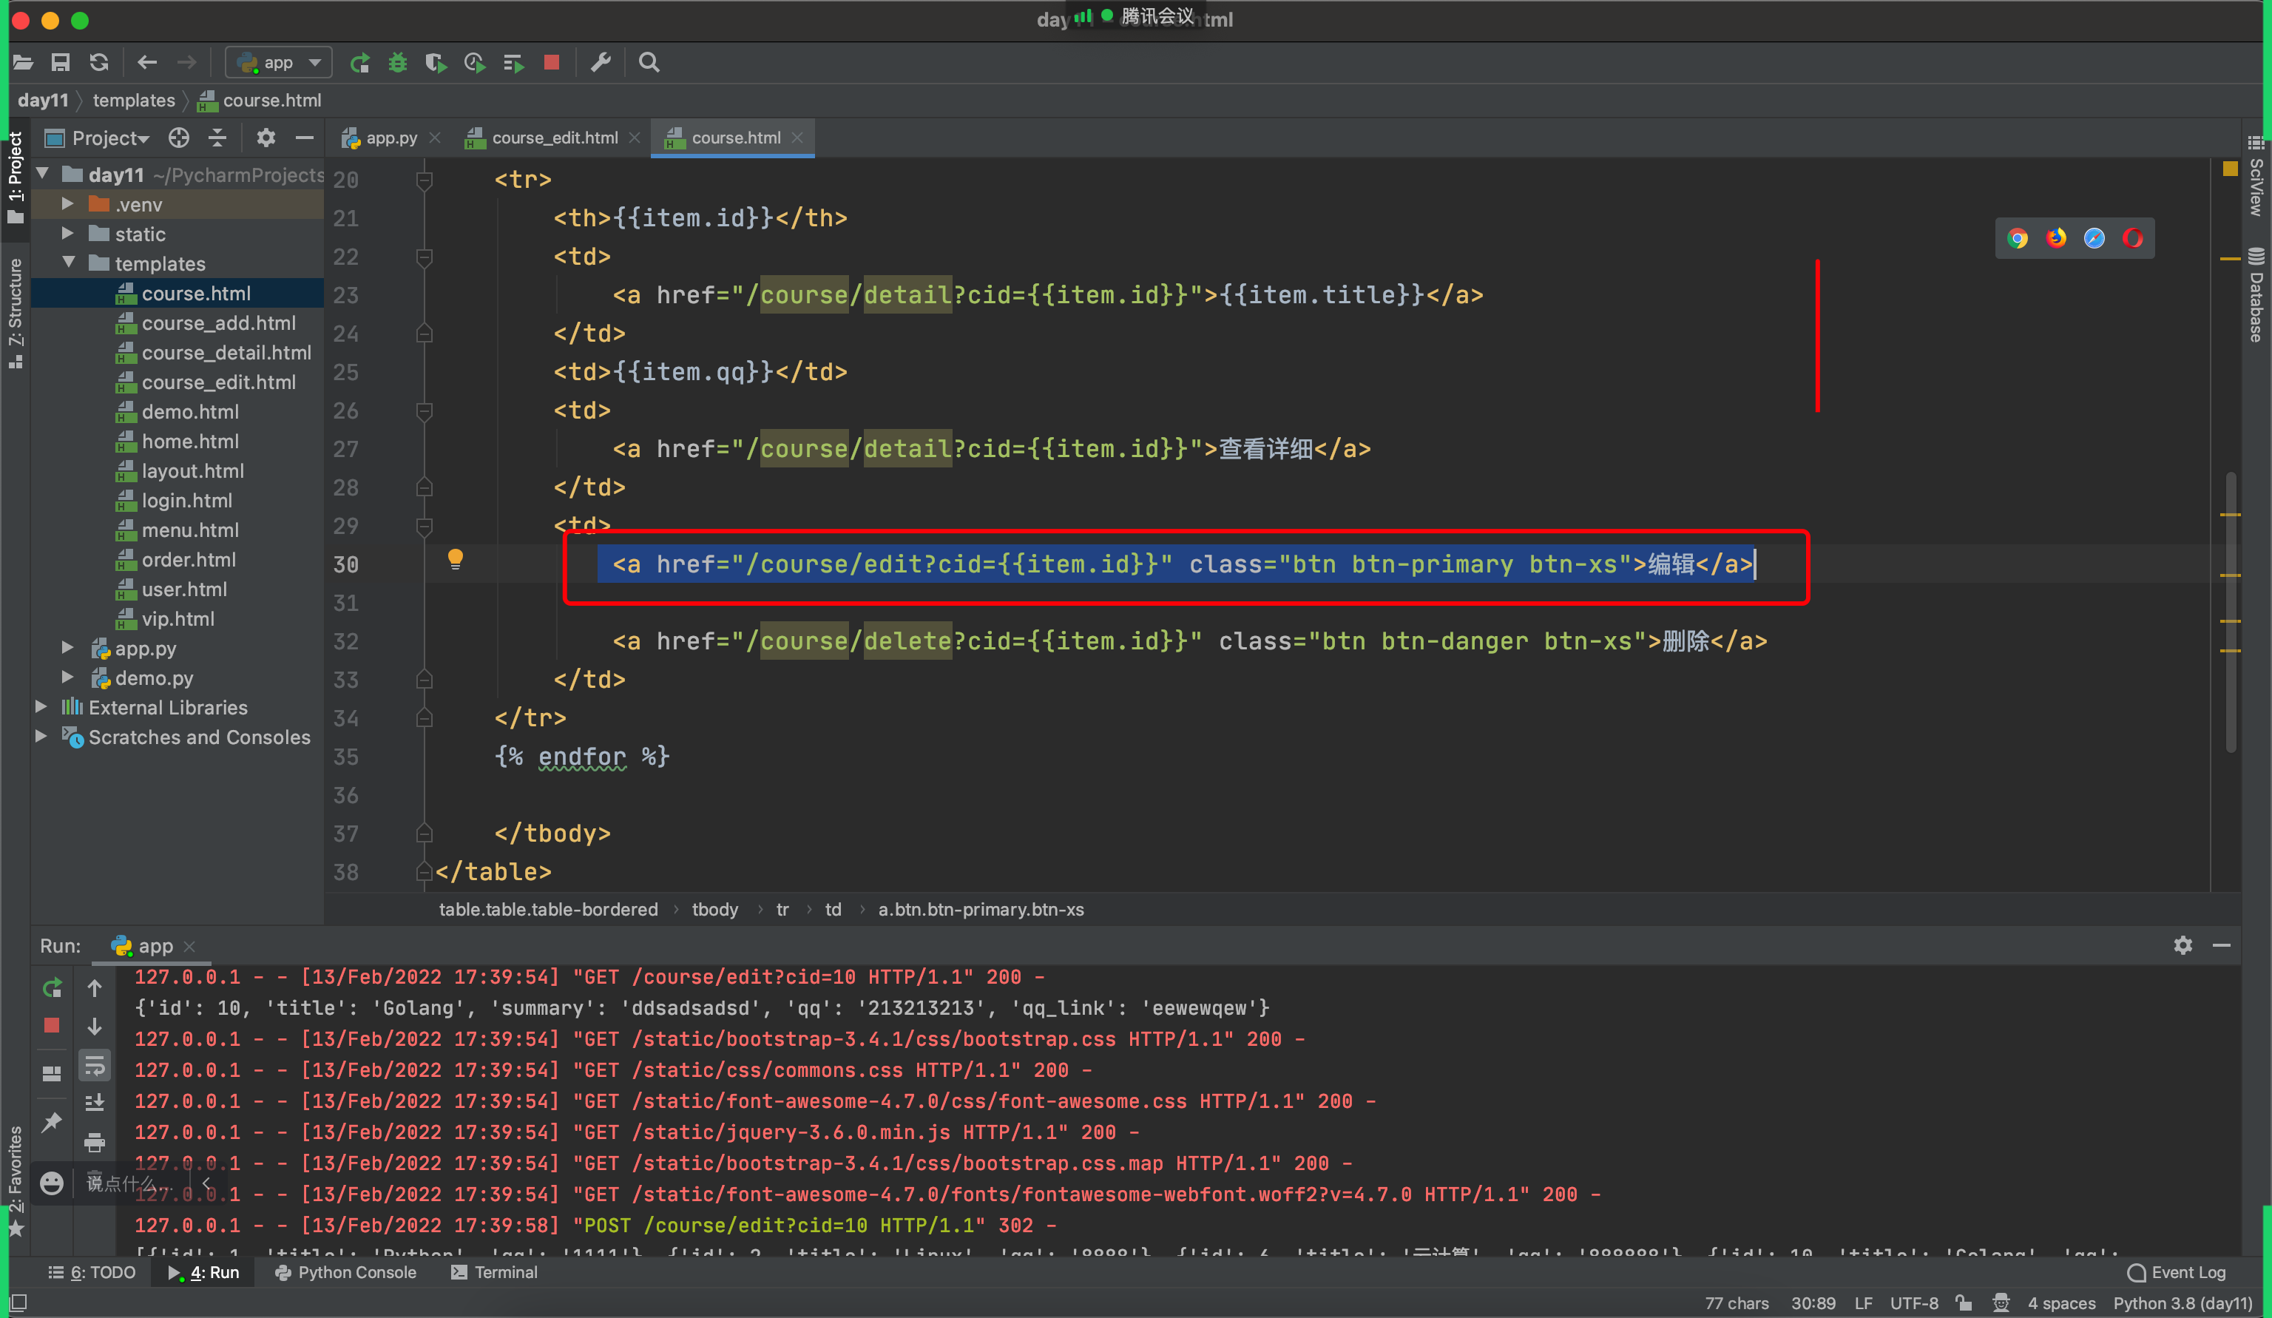2272x1318 pixels.
Task: Open Search Everywhere magnifier icon
Action: (x=649, y=62)
